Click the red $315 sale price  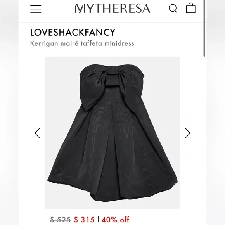(x=84, y=220)
